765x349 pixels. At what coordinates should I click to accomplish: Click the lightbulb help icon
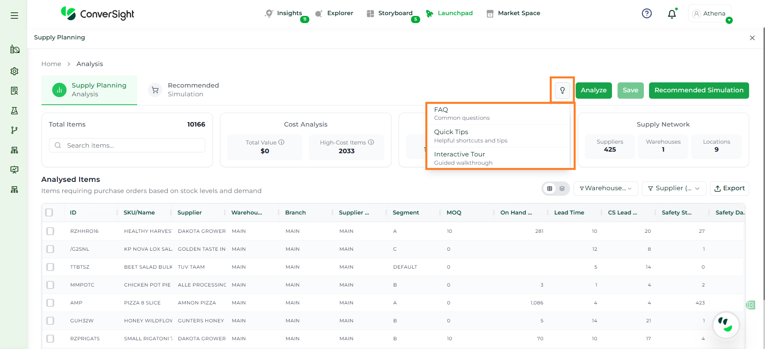[x=562, y=90]
